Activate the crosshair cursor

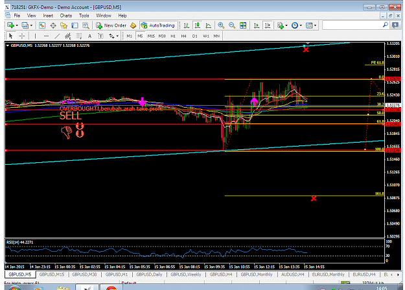pyautogui.click(x=22, y=36)
